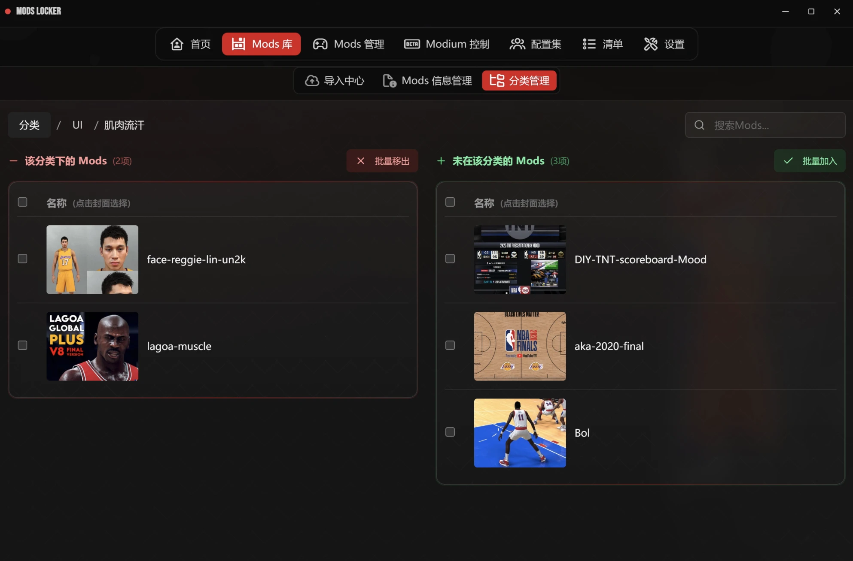Click the document info icon for Mods 信息管理
The height and width of the screenshot is (561, 853).
click(390, 81)
